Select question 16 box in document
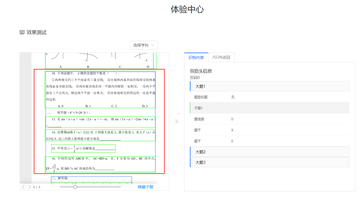Image resolution: width=363 pixels, height=204 pixels. tap(100, 164)
